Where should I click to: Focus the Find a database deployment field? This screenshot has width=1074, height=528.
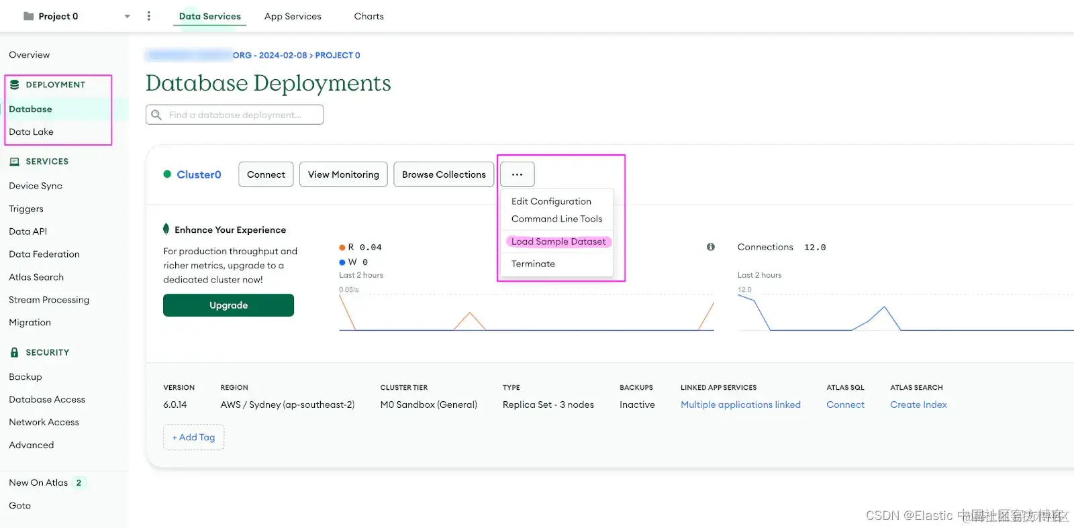(234, 115)
